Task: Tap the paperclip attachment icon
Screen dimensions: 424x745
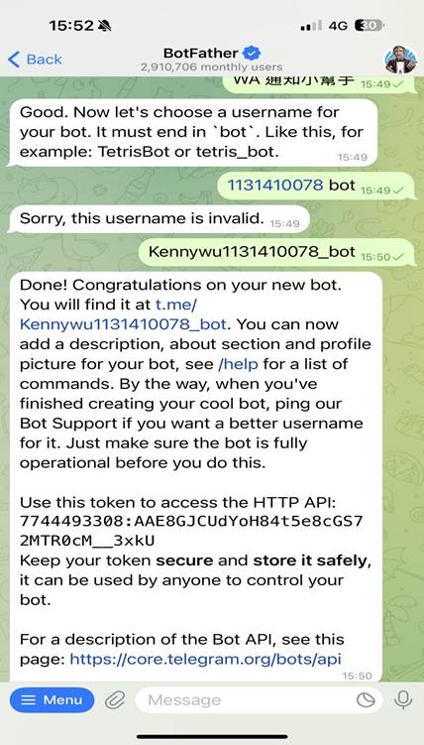Action: tap(115, 700)
